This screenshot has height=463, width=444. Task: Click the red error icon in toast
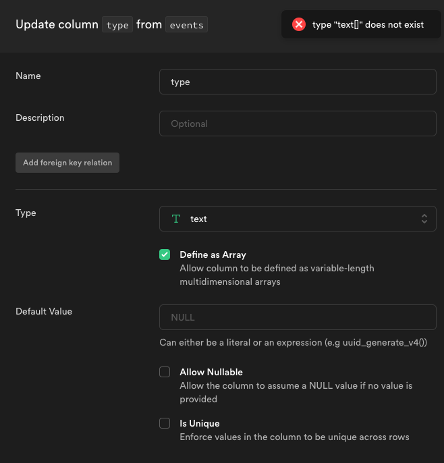tap(299, 24)
